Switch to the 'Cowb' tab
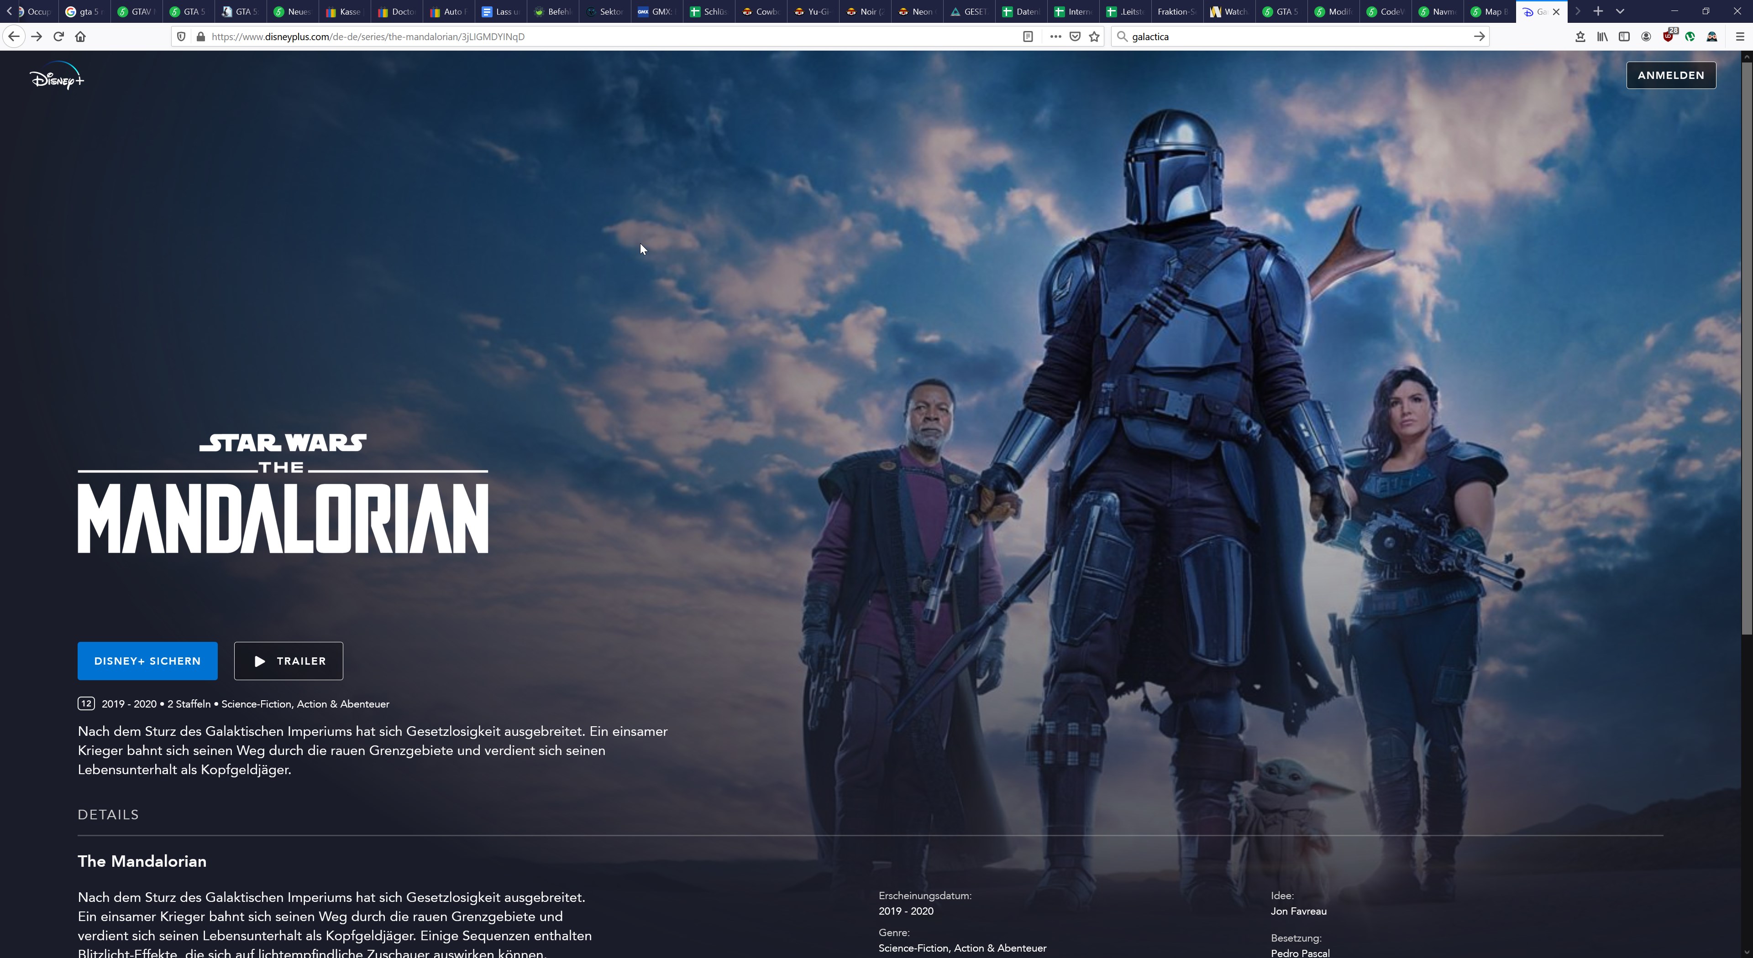The image size is (1753, 958). (x=760, y=11)
